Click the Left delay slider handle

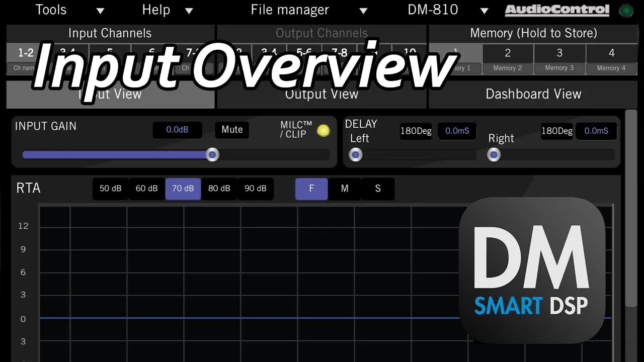pyautogui.click(x=356, y=155)
